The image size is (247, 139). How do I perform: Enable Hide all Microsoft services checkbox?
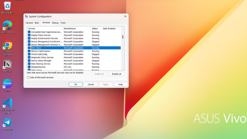point(28,78)
